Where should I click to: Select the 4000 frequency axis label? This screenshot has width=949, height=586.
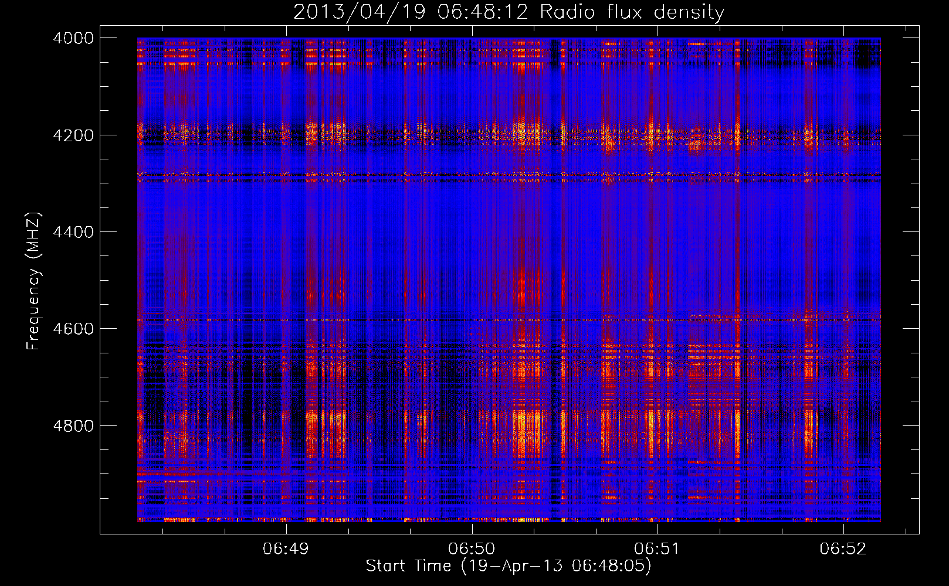tap(73, 38)
